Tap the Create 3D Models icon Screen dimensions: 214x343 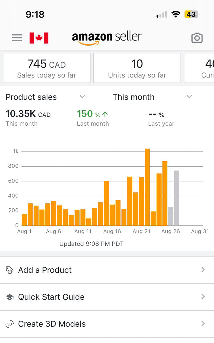pos(10,324)
